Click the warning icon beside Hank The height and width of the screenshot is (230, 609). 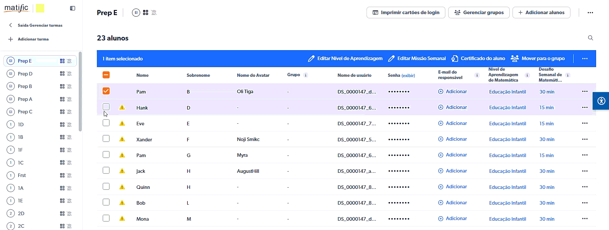coord(122,108)
